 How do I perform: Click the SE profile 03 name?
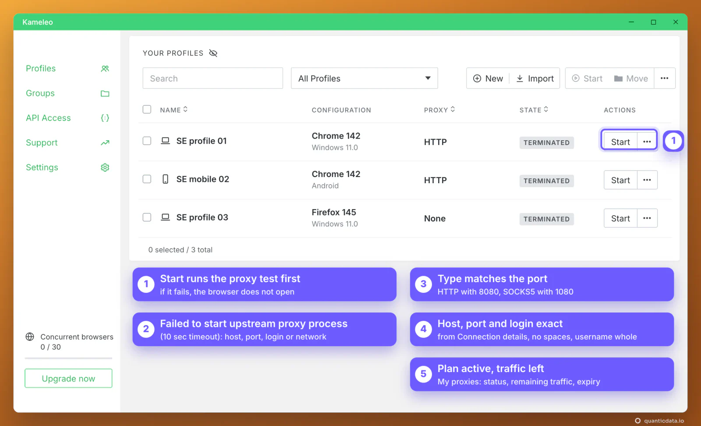tap(202, 217)
